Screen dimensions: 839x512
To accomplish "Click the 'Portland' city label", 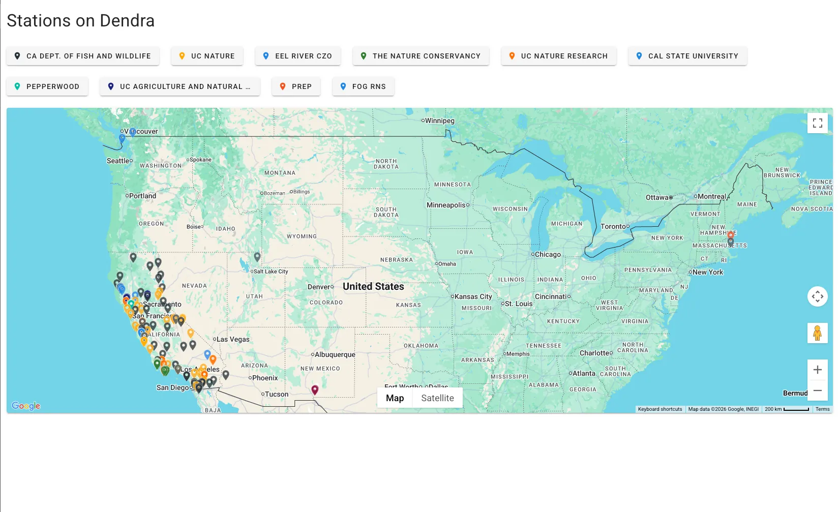I will click(142, 196).
